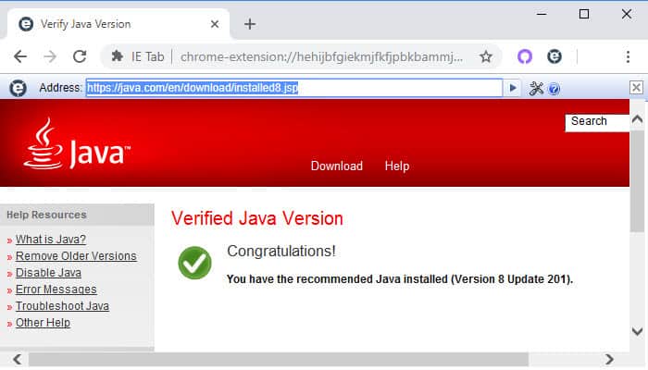The width and height of the screenshot is (648, 370).
Task: Open the Download menu on Java site
Action: (337, 166)
